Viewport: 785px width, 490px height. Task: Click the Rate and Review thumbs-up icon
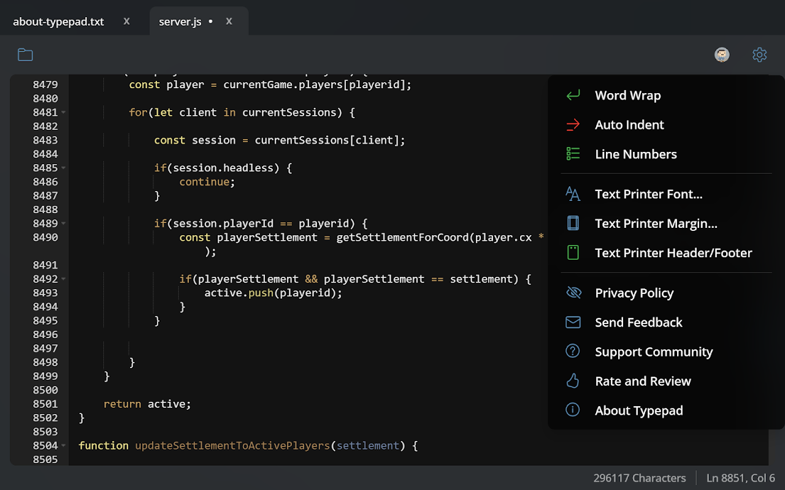(x=573, y=382)
